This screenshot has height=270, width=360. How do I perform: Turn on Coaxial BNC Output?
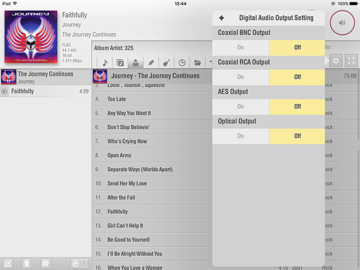tap(241, 47)
